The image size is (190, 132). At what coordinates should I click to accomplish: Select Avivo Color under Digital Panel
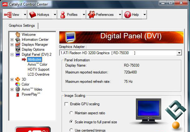coord(37,64)
